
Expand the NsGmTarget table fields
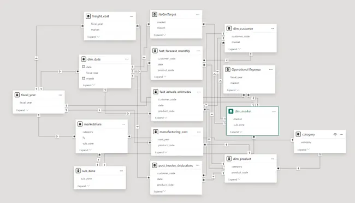[x=160, y=35]
